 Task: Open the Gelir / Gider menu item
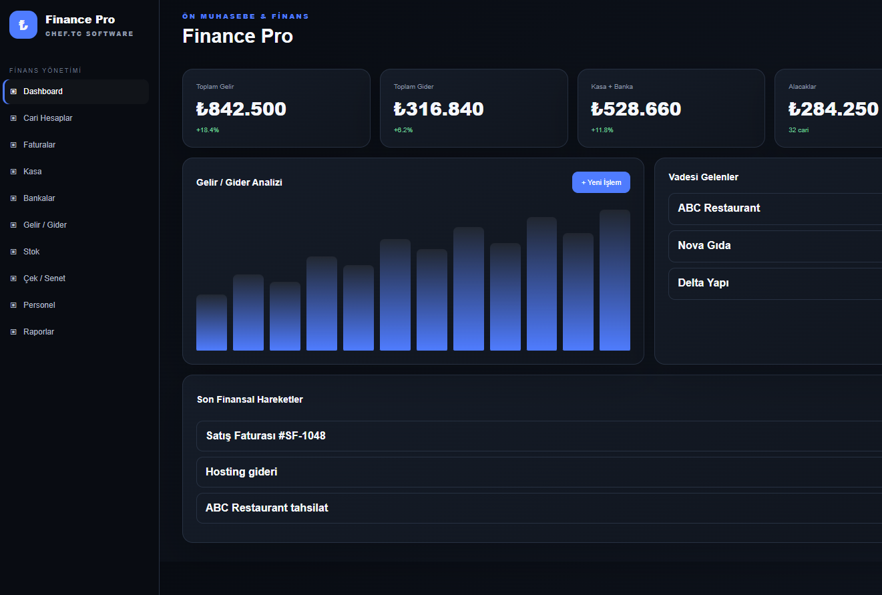[76, 225]
